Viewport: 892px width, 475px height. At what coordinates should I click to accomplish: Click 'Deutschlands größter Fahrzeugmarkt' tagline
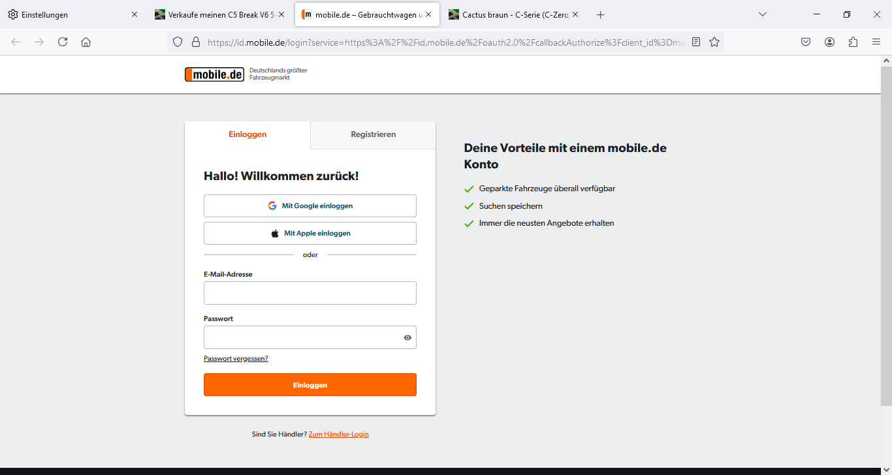coord(278,74)
